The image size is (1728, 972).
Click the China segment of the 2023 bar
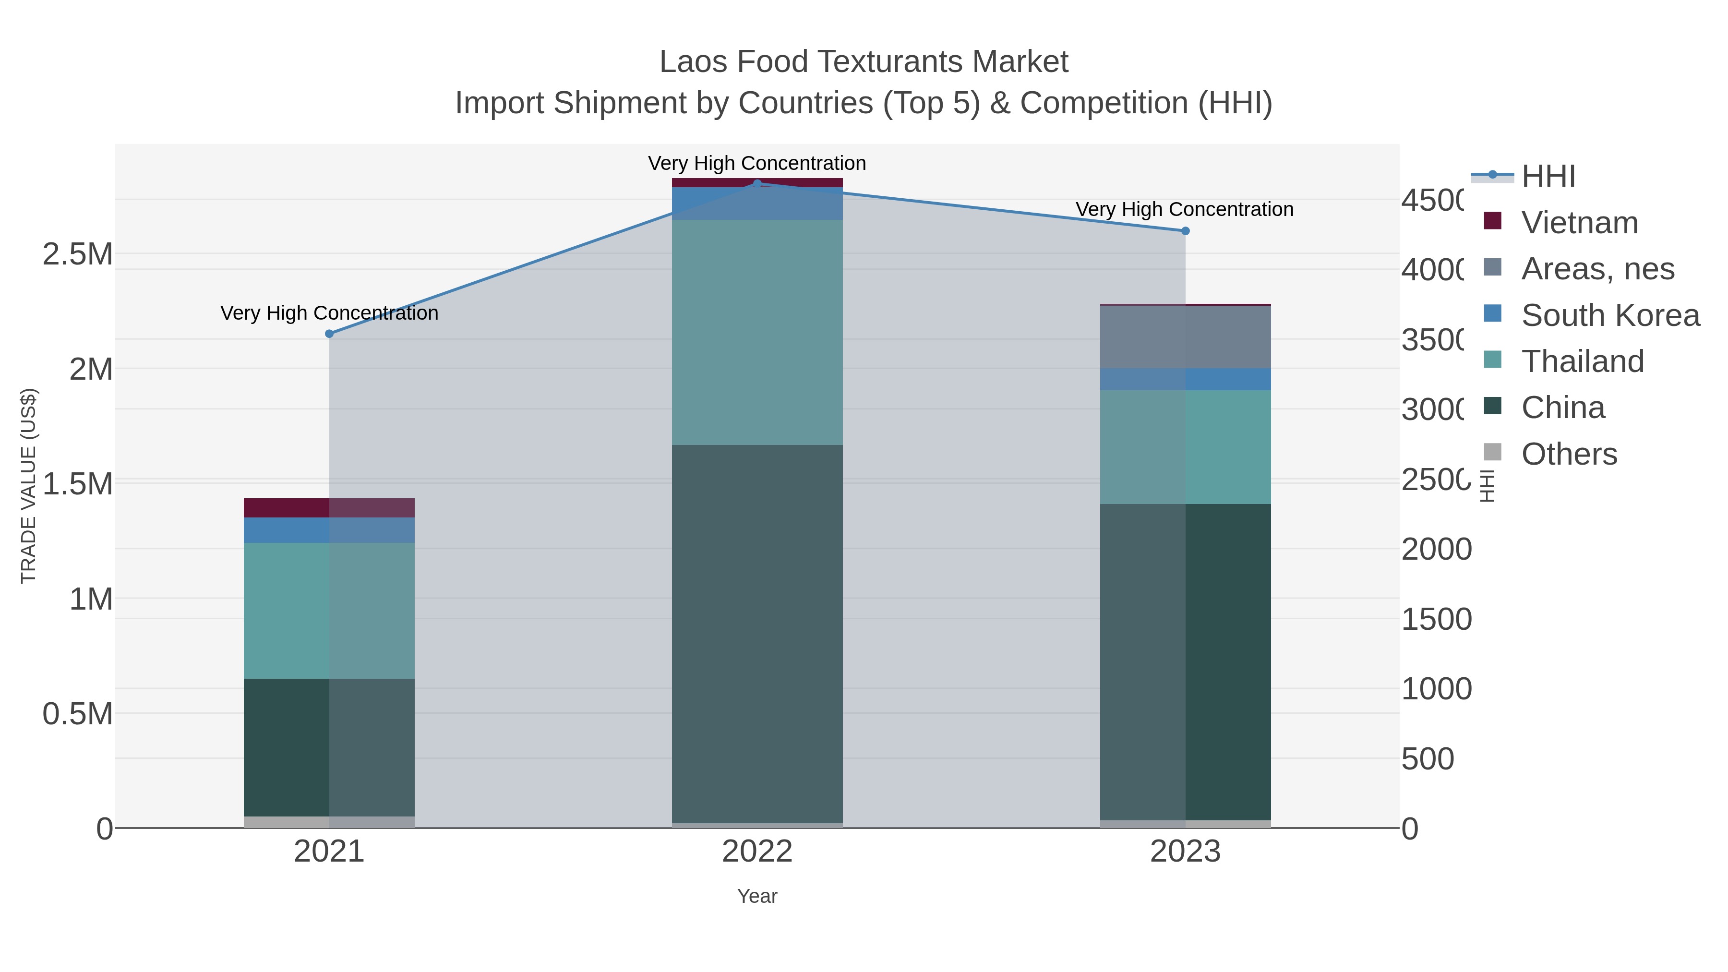[1185, 662]
